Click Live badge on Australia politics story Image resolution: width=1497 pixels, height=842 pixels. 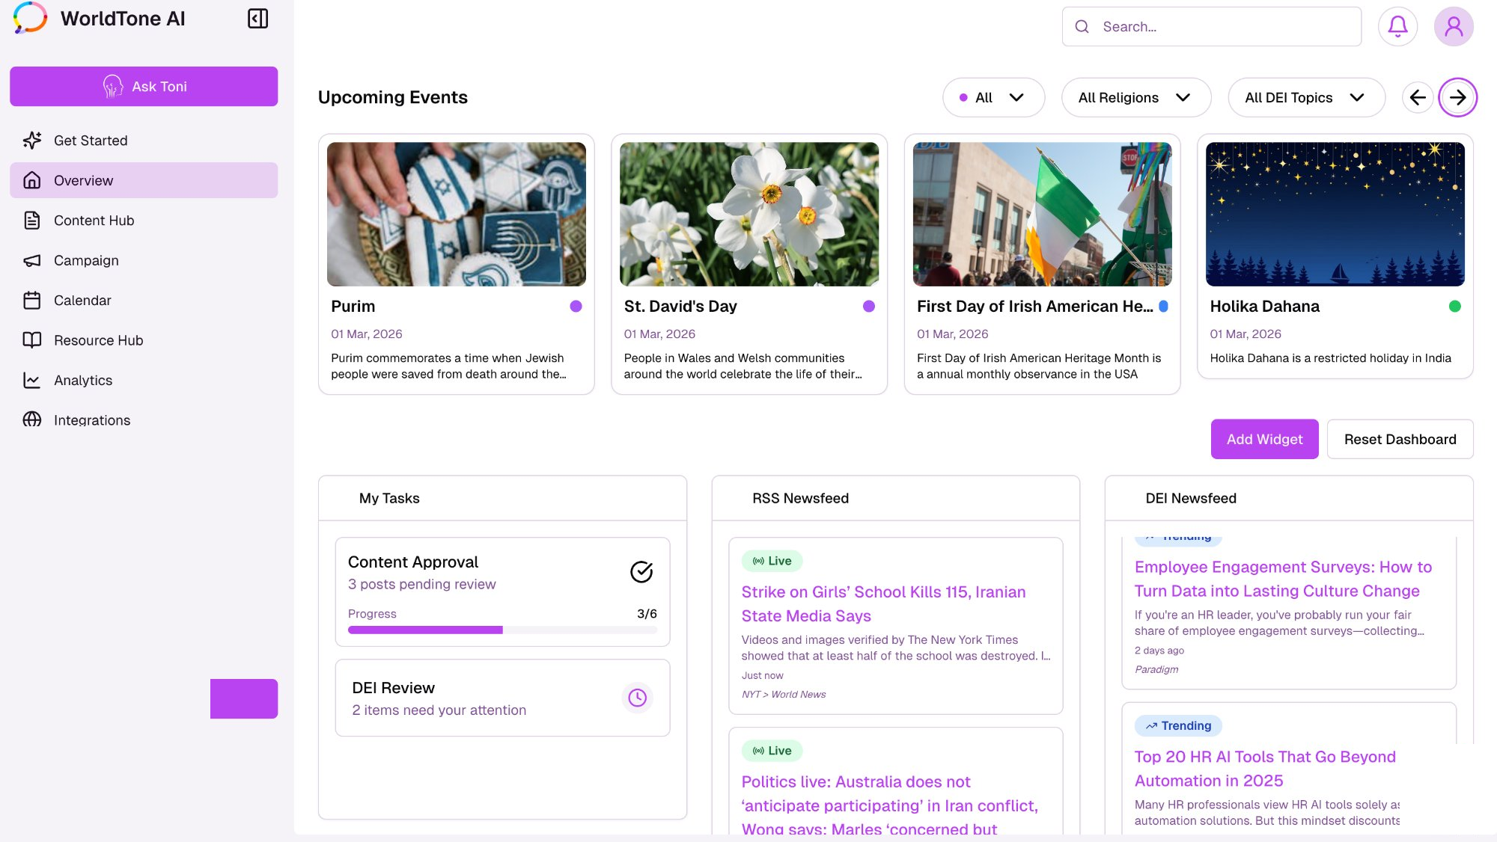tap(772, 751)
